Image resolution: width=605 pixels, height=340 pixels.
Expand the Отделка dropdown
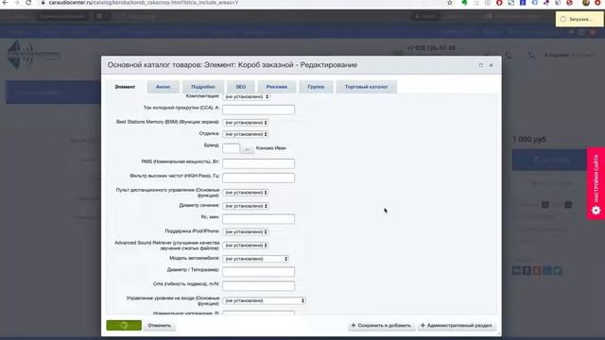(246, 134)
